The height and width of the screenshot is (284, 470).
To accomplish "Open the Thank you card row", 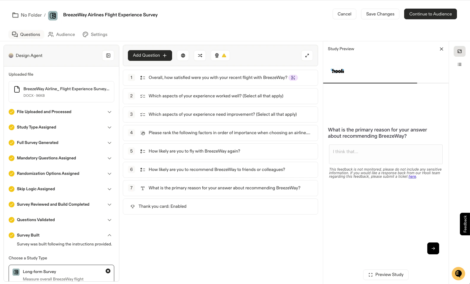I will (x=220, y=207).
